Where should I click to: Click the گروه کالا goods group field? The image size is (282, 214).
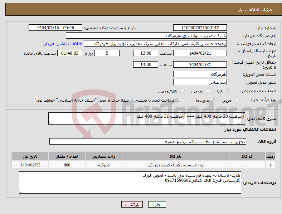[x=148, y=141]
